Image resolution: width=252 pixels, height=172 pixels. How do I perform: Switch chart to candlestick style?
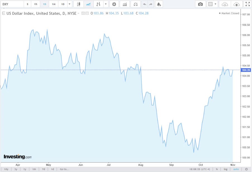pyautogui.click(x=78, y=4)
